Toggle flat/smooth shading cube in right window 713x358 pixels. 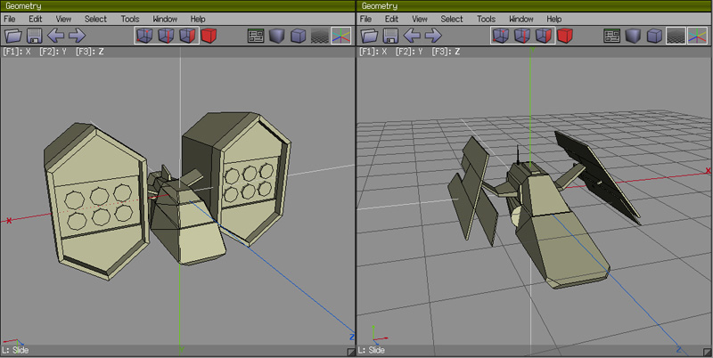tap(634, 36)
